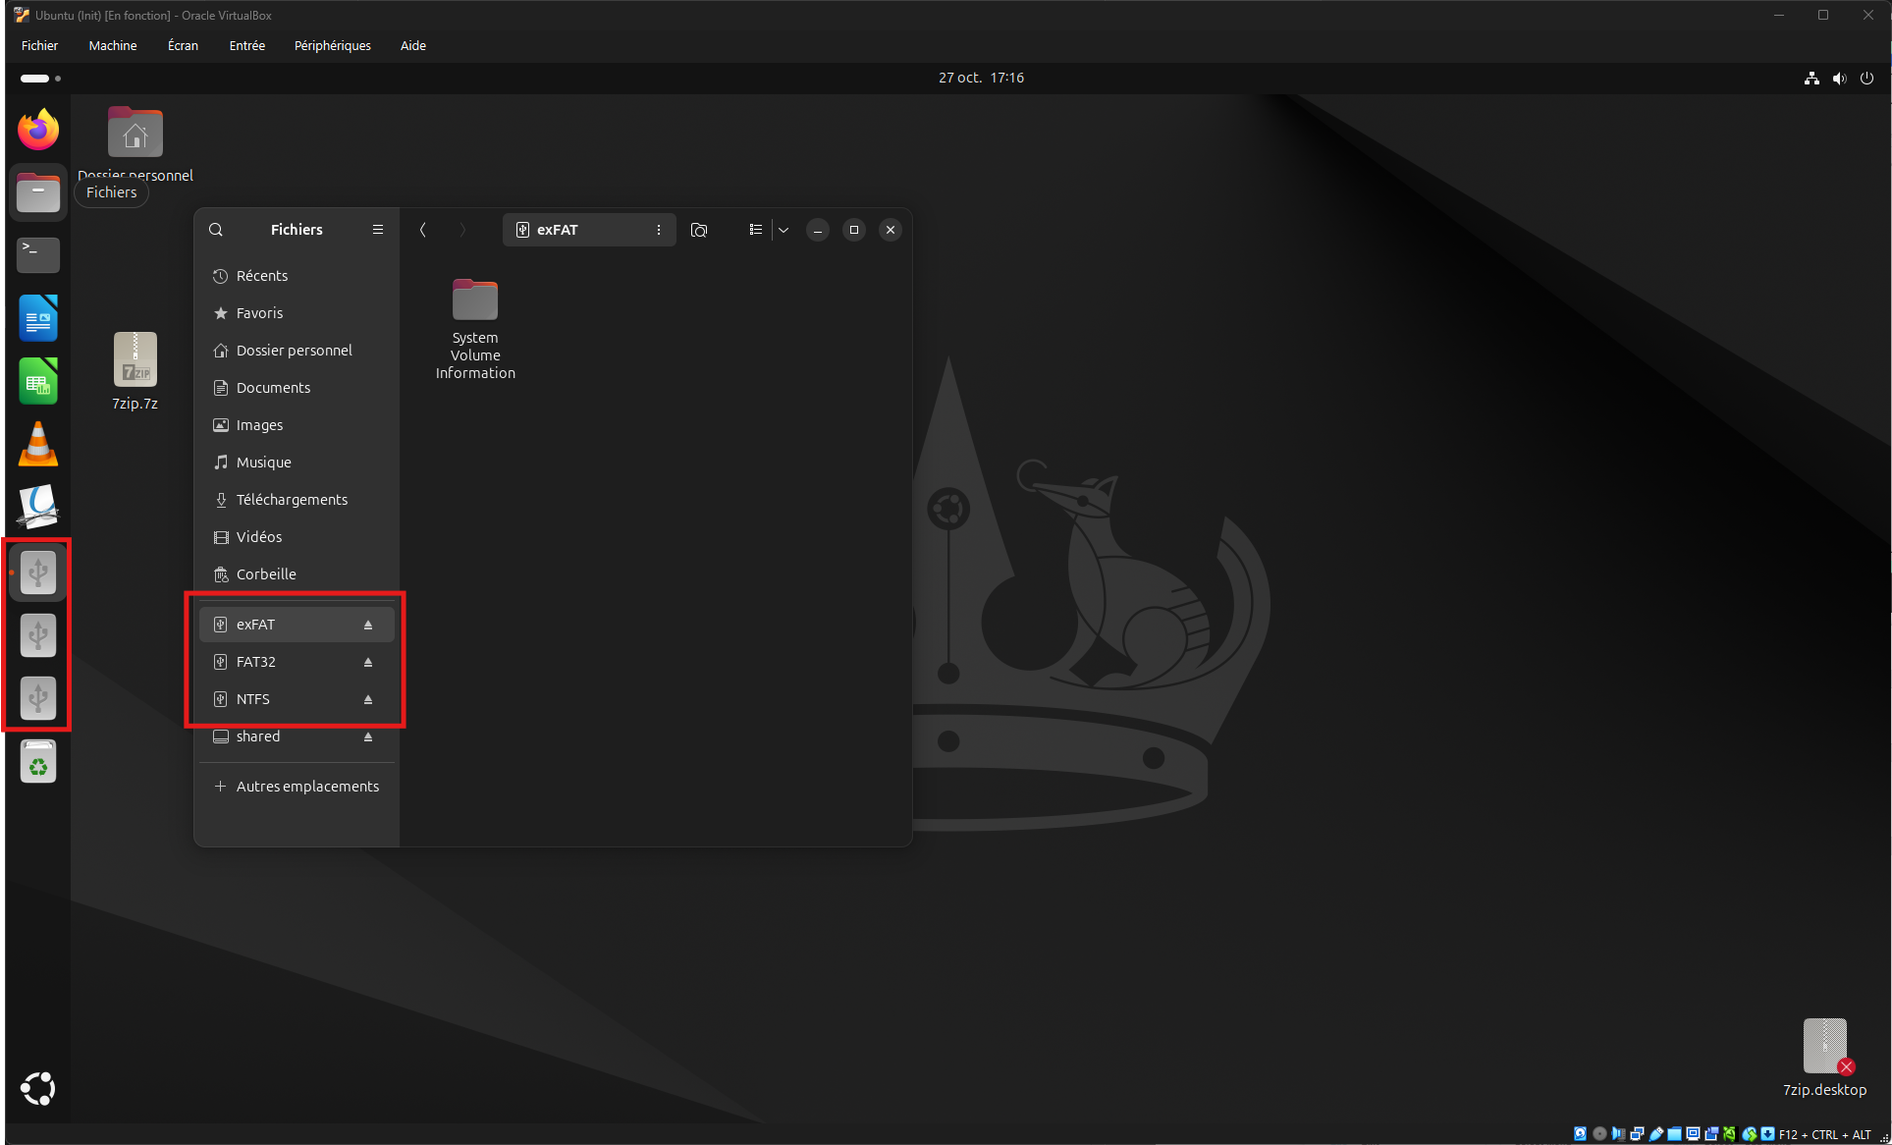Expand the view options dropdown arrow
Image resolution: width=1892 pixels, height=1145 pixels.
pos(784,230)
